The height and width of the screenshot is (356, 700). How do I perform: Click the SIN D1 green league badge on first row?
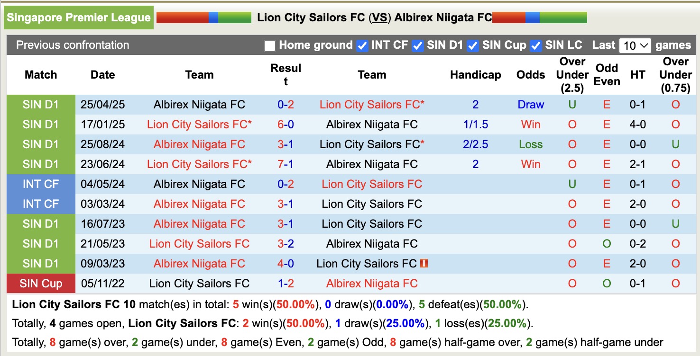41,105
